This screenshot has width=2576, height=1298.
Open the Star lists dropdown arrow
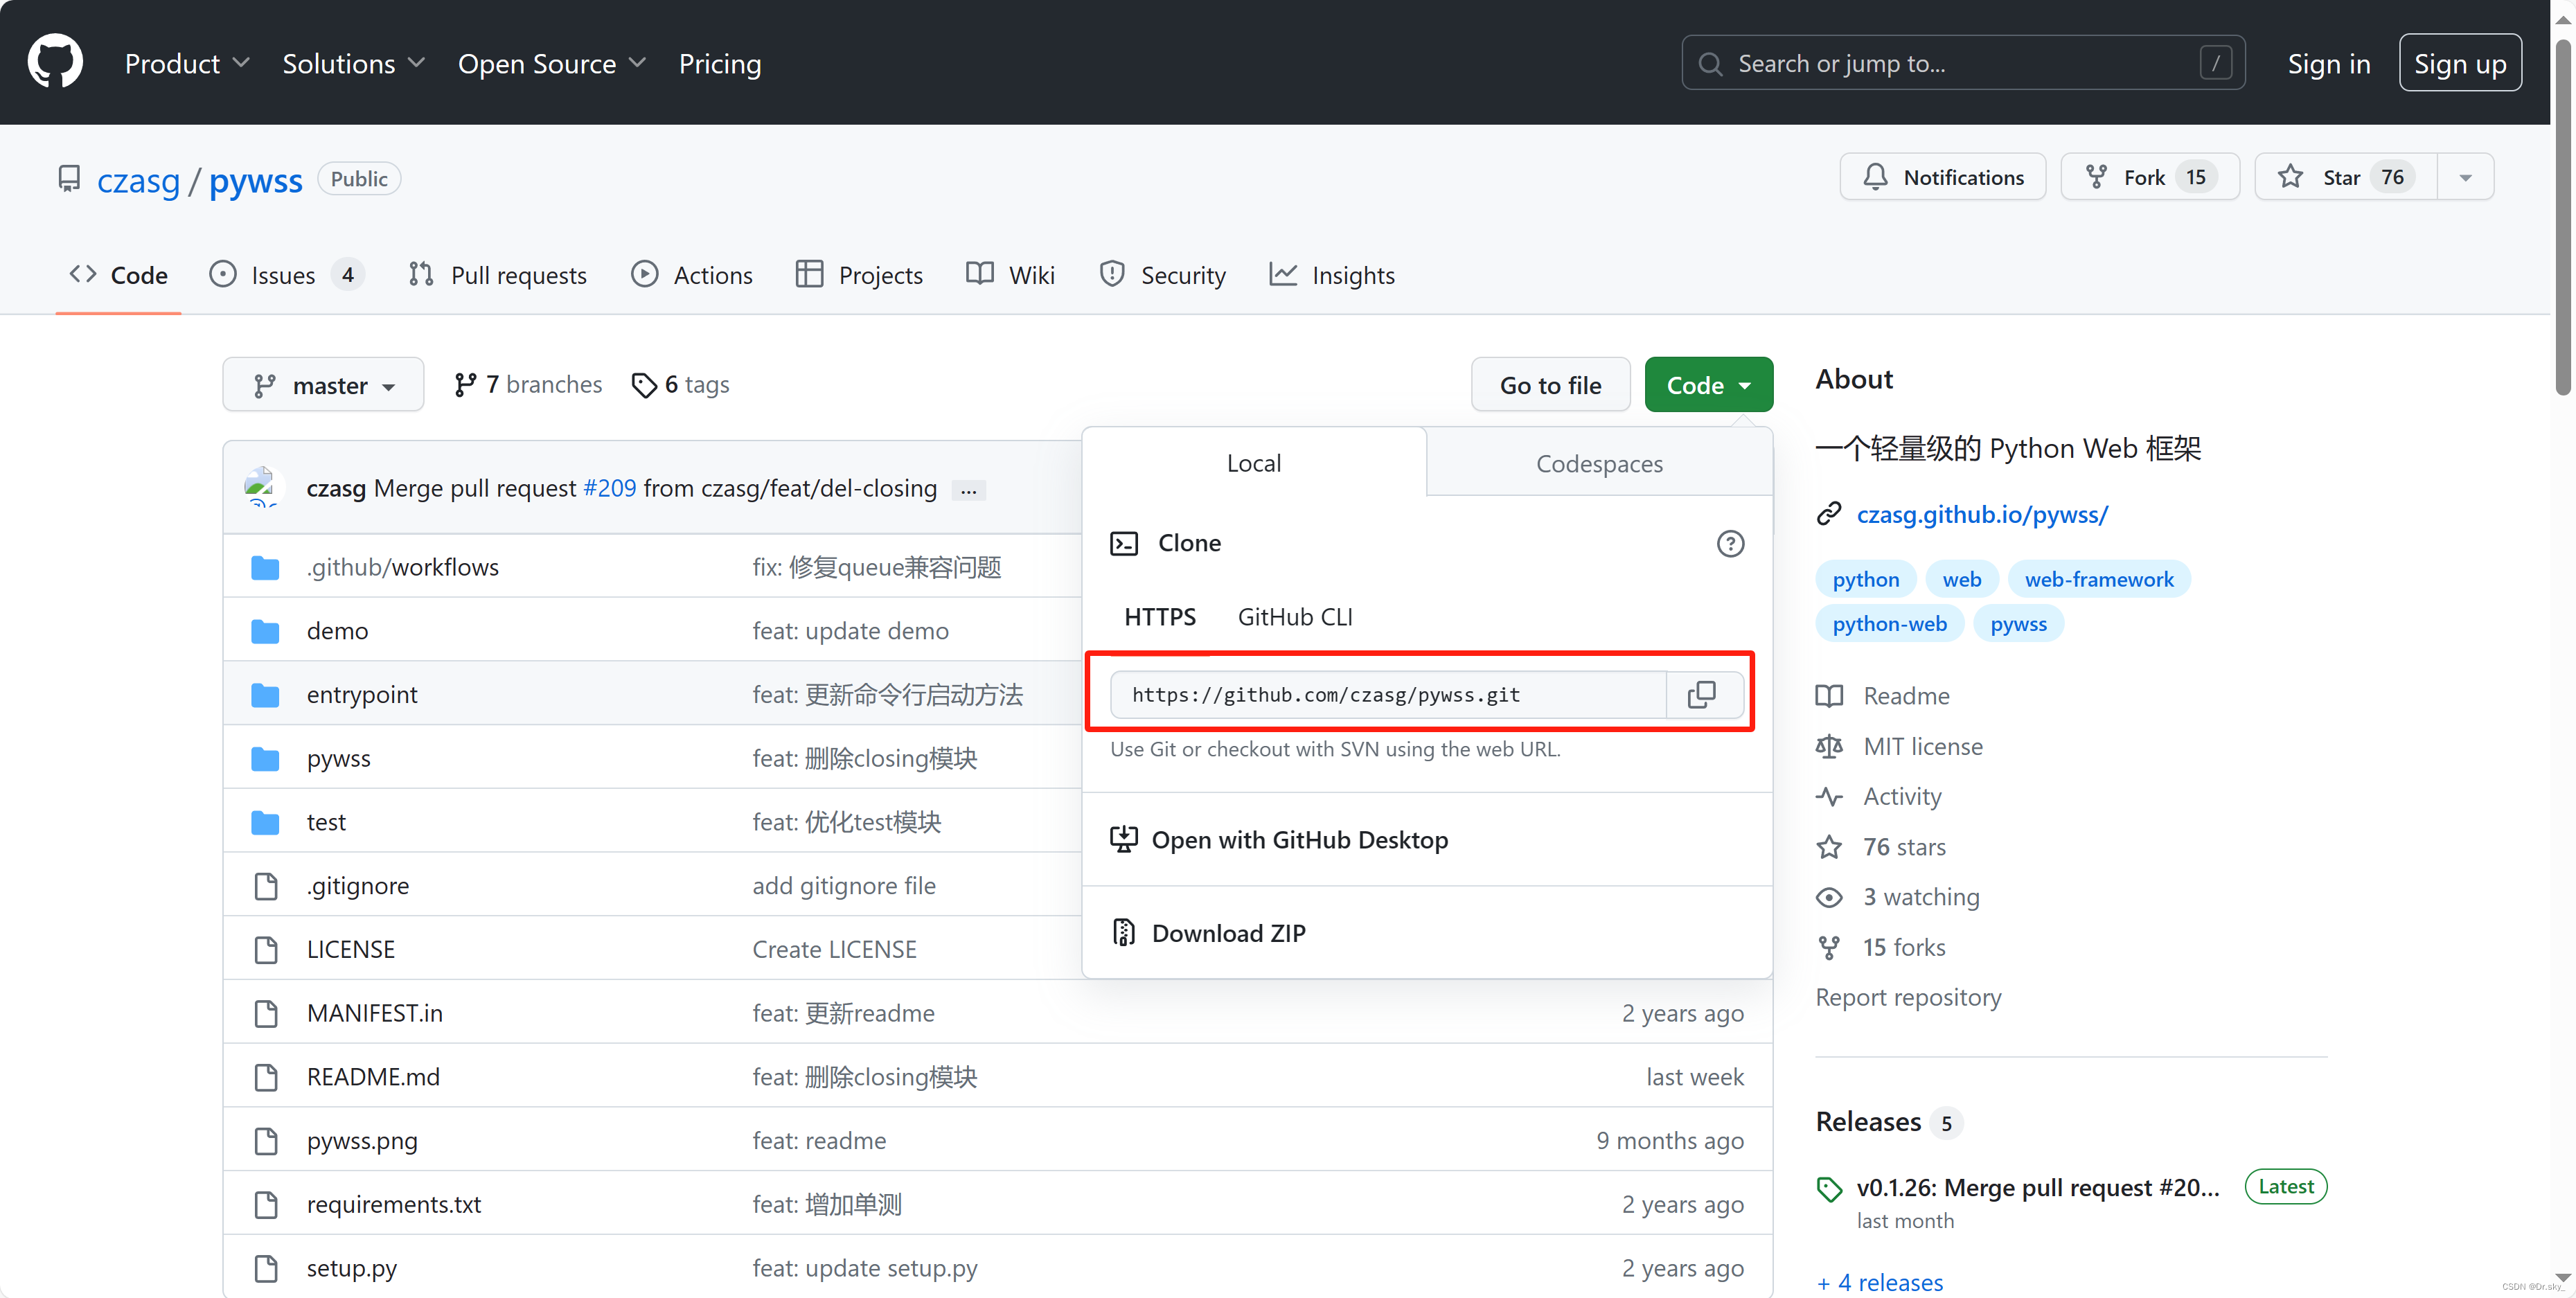2465,177
